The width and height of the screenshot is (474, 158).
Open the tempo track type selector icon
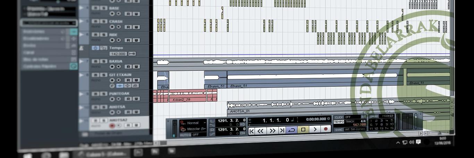point(132,54)
